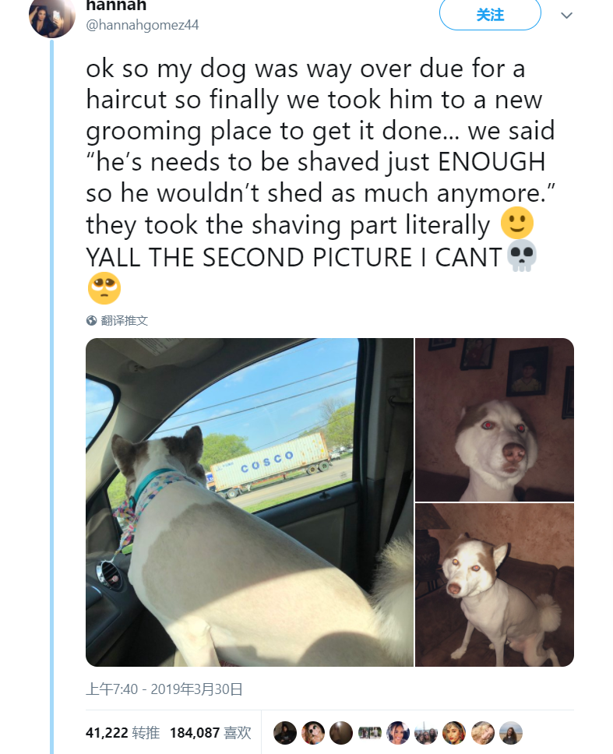Viewport: 613px width, 754px height.
Task: Click the last liker avatar
Action: click(511, 733)
